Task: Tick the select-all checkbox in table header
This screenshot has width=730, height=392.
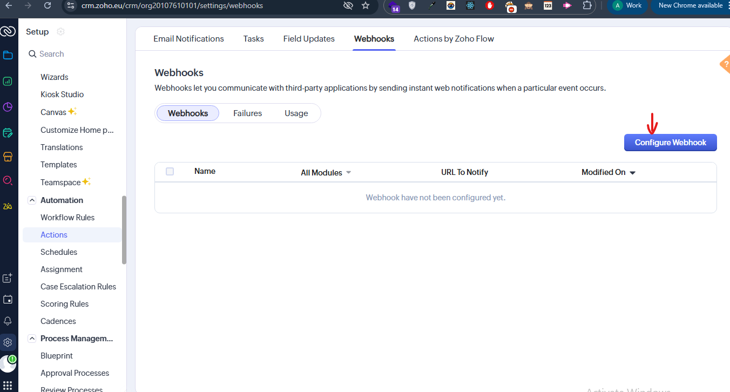Action: (170, 172)
